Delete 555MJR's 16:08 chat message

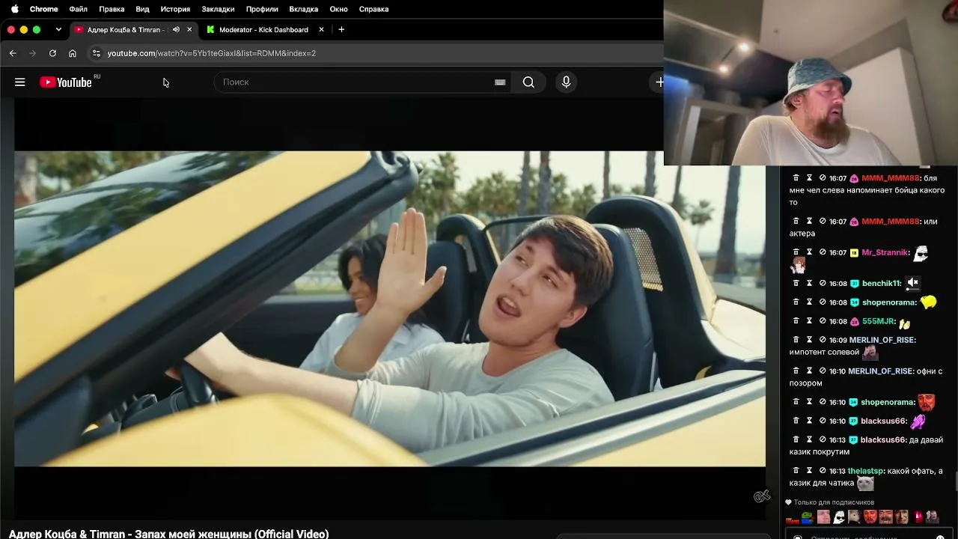(796, 321)
